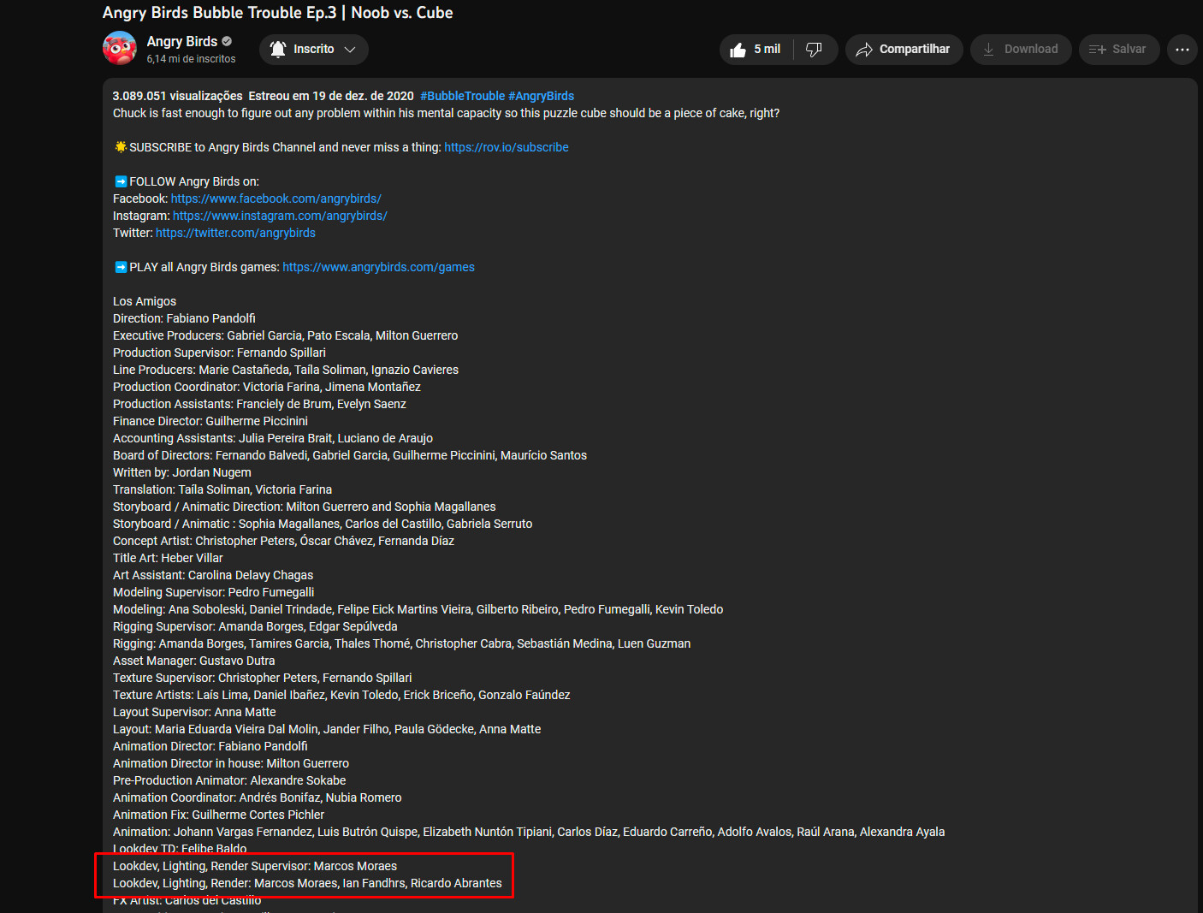The height and width of the screenshot is (913, 1203).
Task: Click the notification bell icon in Inscrito
Action: pyautogui.click(x=278, y=49)
